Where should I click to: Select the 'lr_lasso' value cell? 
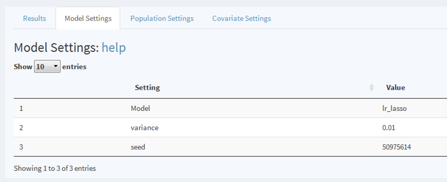click(394, 108)
